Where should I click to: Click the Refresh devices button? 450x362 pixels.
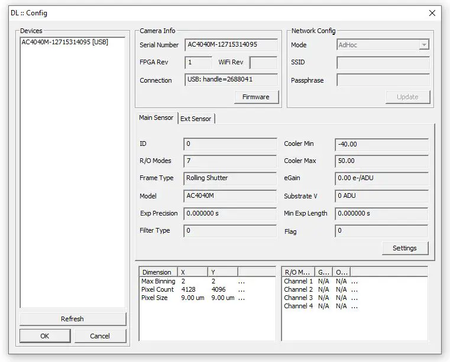tap(72, 319)
